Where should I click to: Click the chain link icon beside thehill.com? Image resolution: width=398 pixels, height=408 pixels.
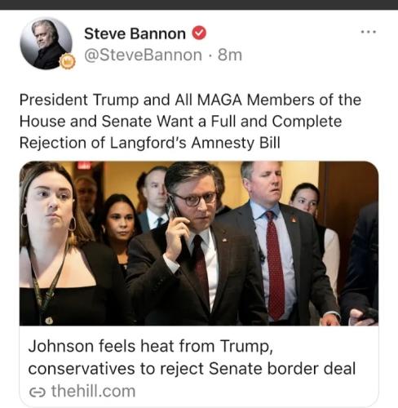37,392
